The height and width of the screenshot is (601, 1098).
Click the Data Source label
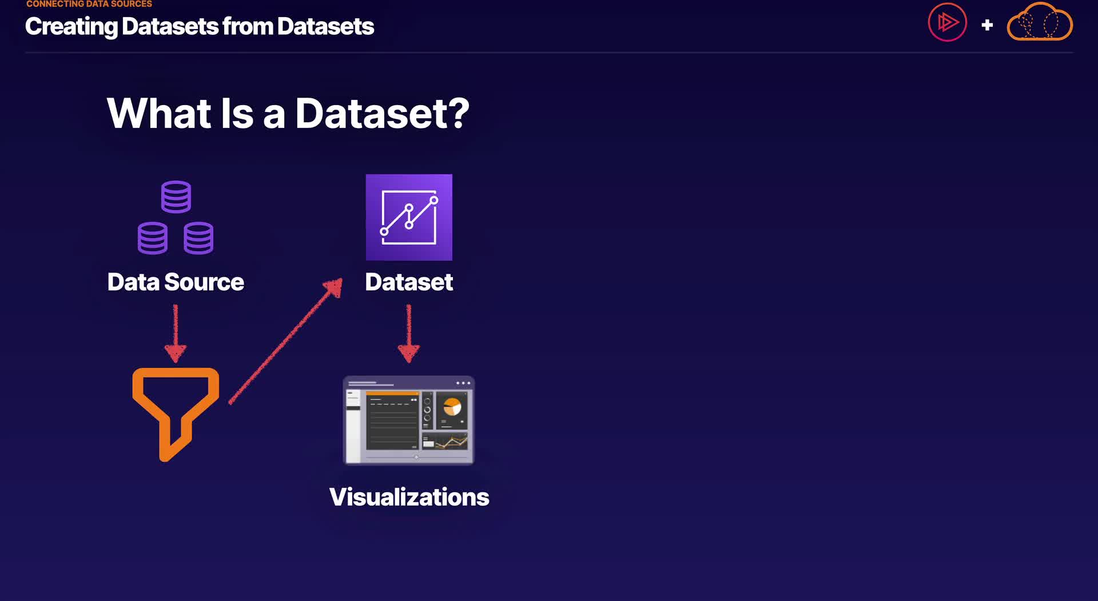[176, 282]
